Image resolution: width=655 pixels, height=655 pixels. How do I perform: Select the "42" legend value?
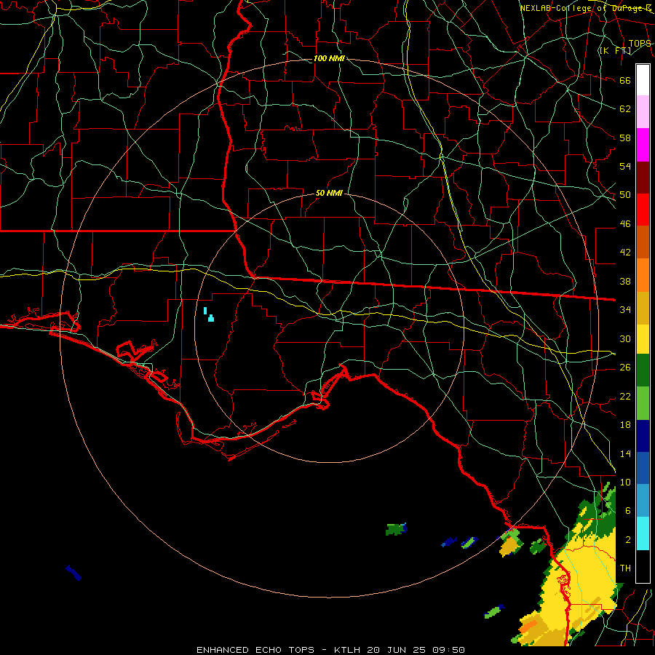coord(625,253)
